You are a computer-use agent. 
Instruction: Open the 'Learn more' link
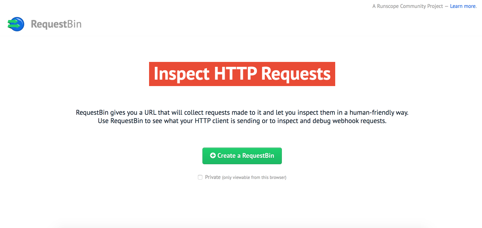click(x=463, y=6)
